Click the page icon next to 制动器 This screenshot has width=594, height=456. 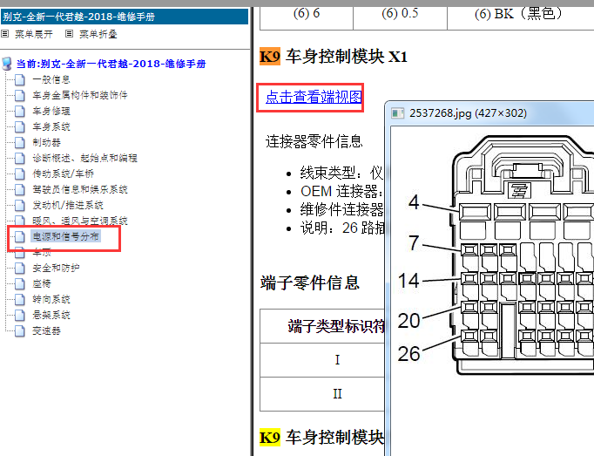pyautogui.click(x=20, y=143)
